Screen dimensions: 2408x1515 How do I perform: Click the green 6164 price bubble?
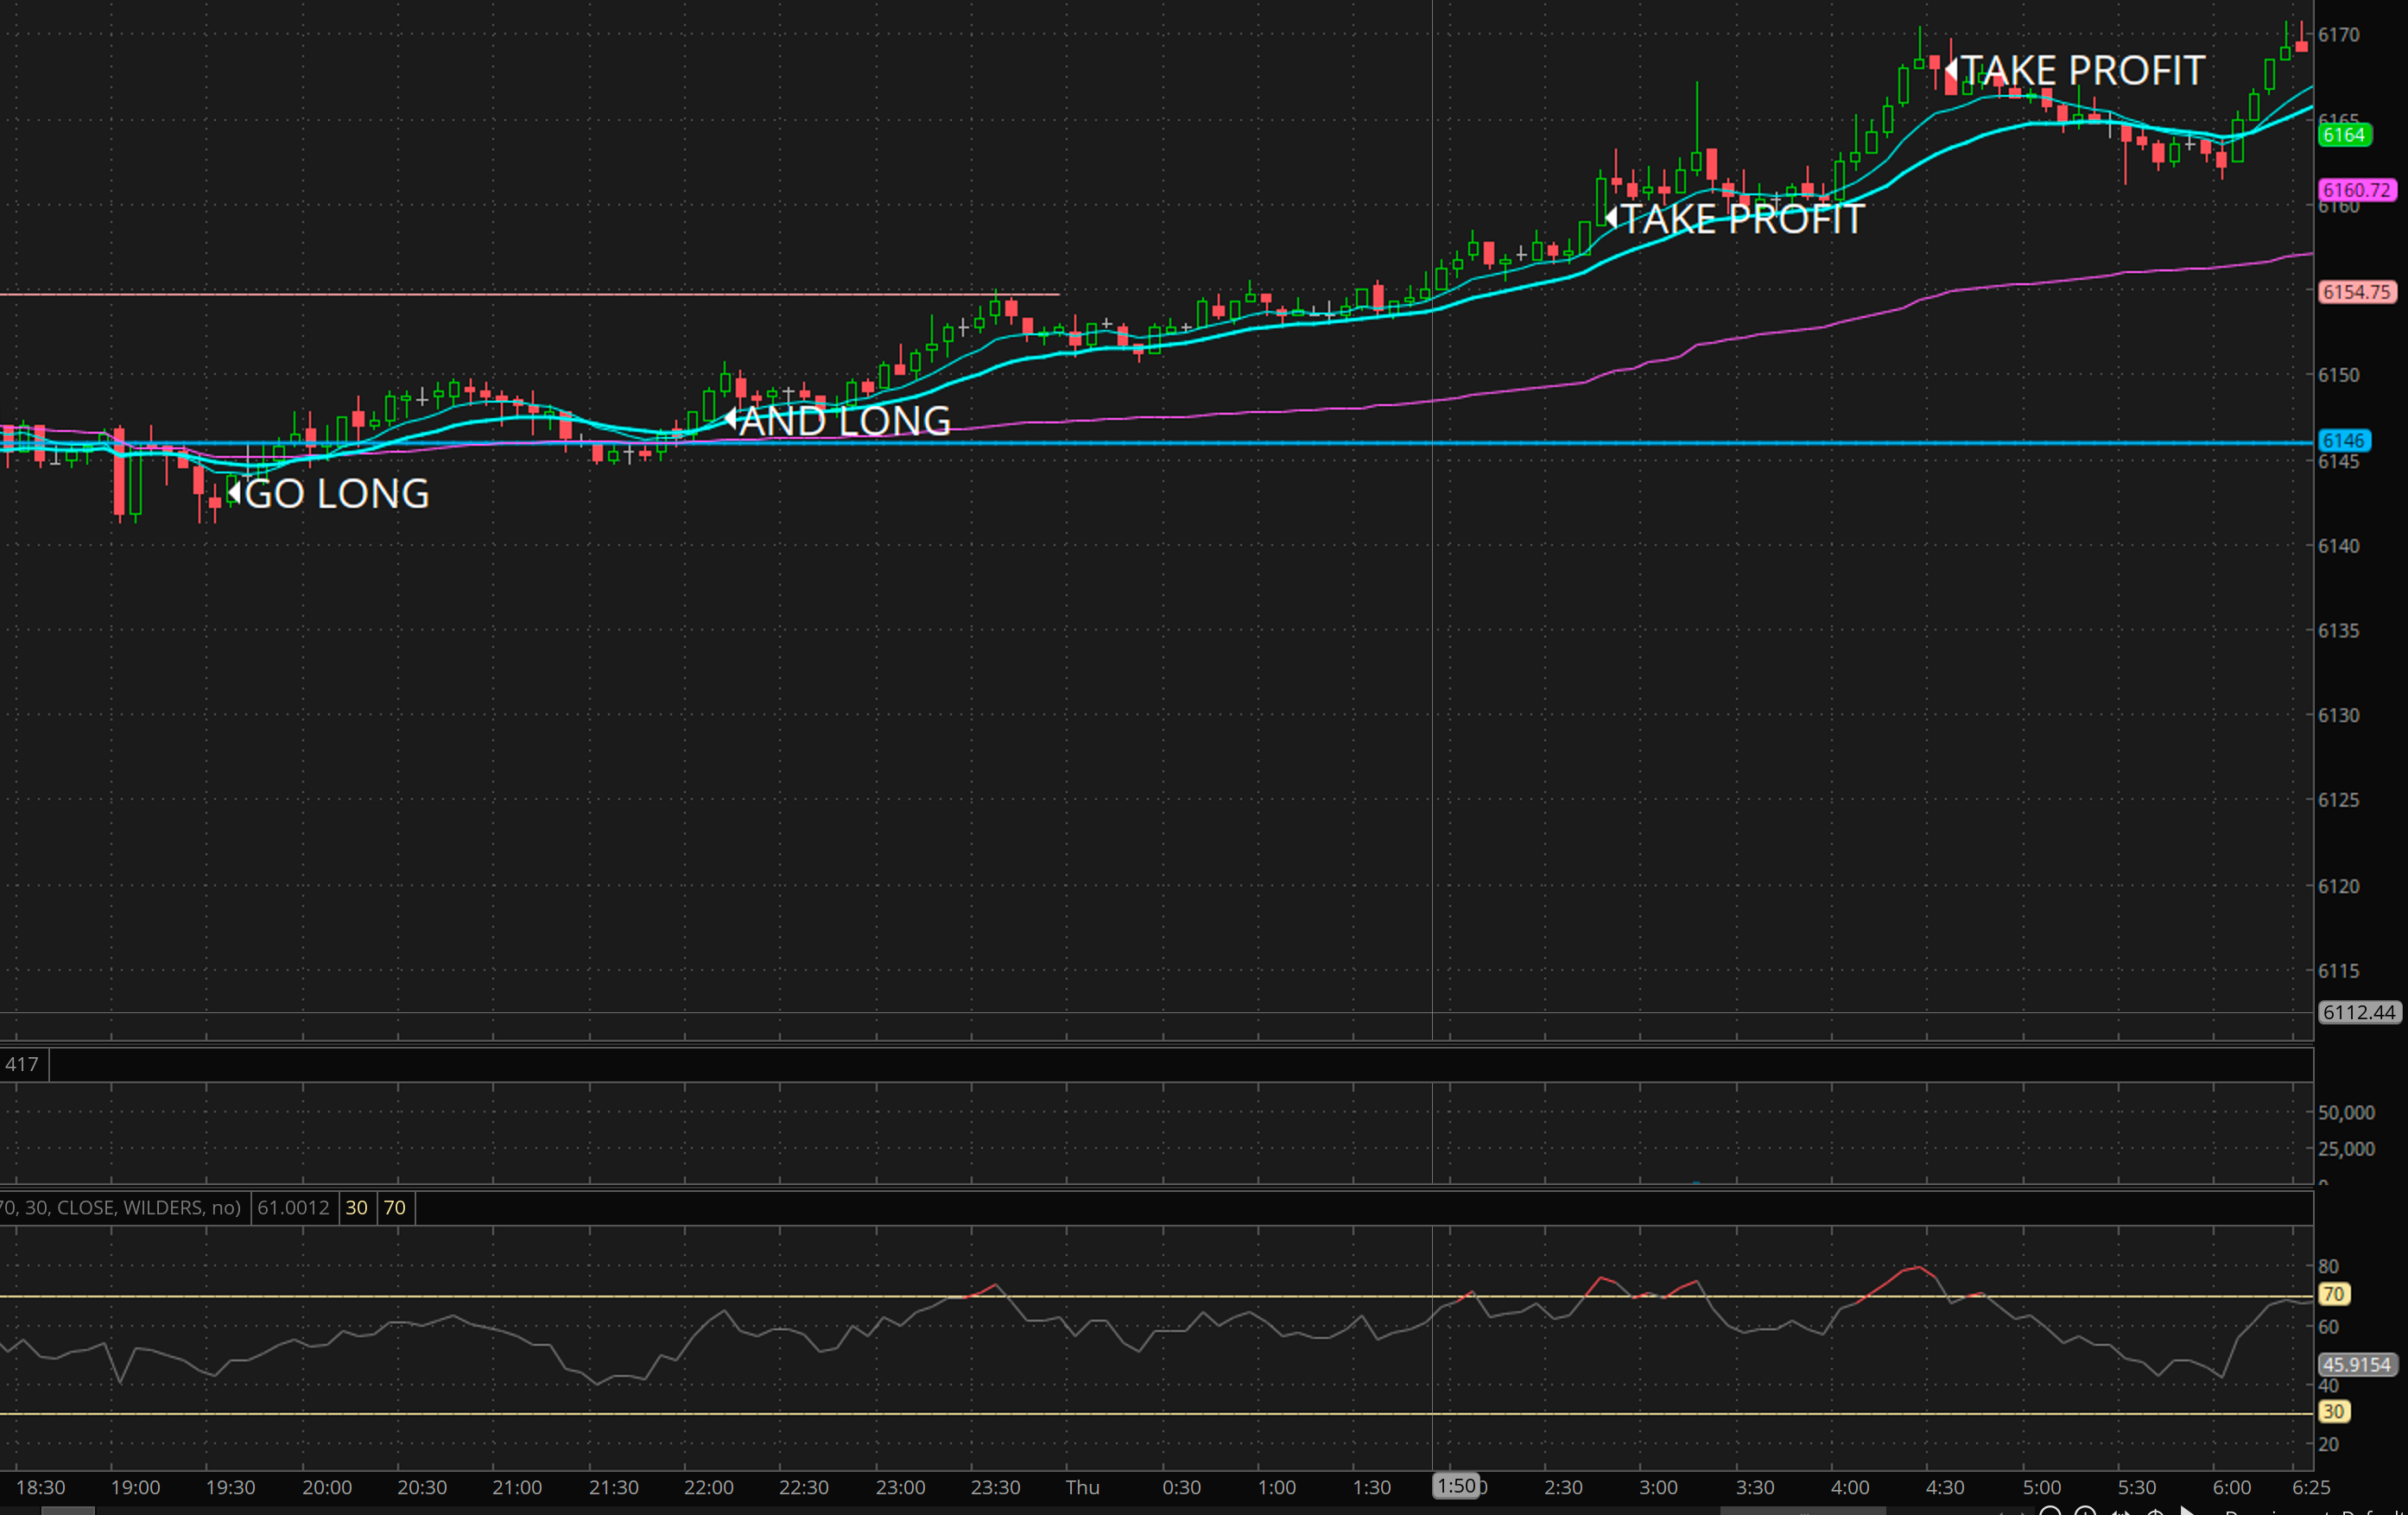2344,135
